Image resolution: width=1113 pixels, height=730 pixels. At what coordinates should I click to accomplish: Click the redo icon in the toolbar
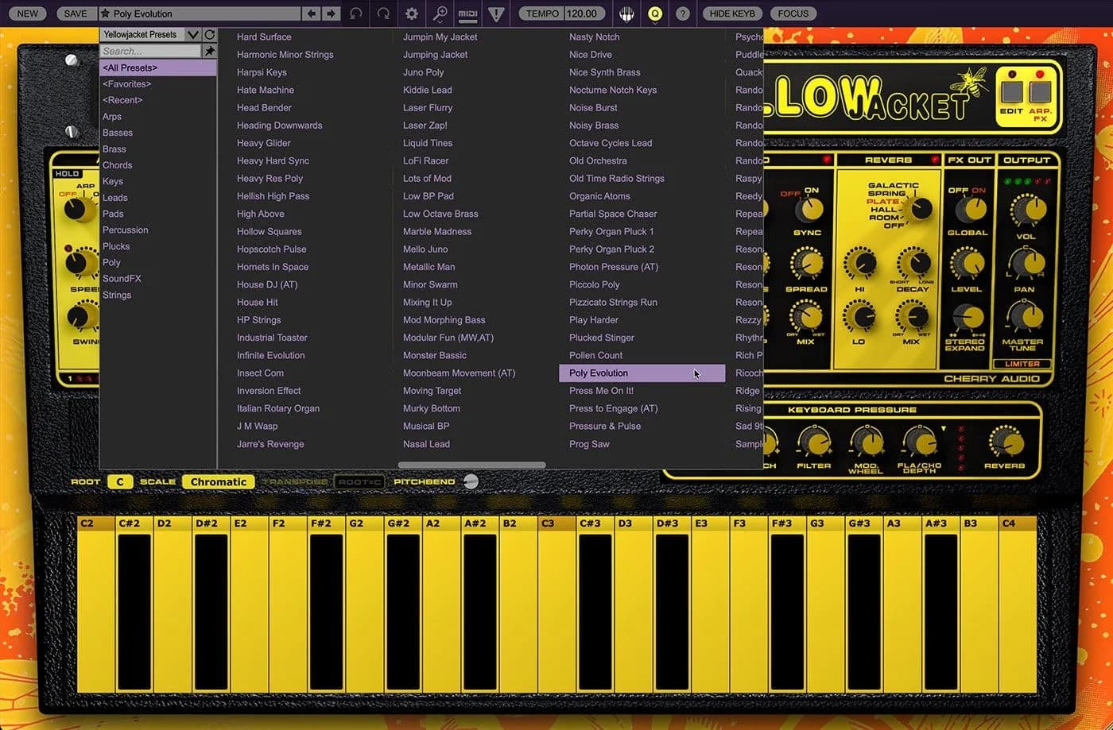point(384,14)
